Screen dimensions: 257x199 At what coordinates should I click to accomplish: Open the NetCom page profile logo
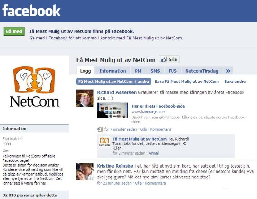tap(35, 86)
